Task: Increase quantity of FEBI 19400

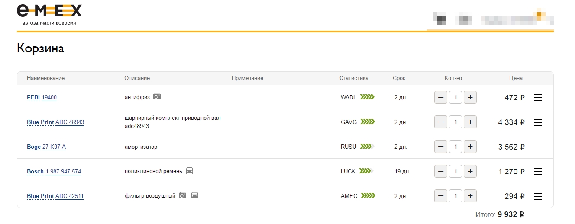Action: [x=470, y=98]
